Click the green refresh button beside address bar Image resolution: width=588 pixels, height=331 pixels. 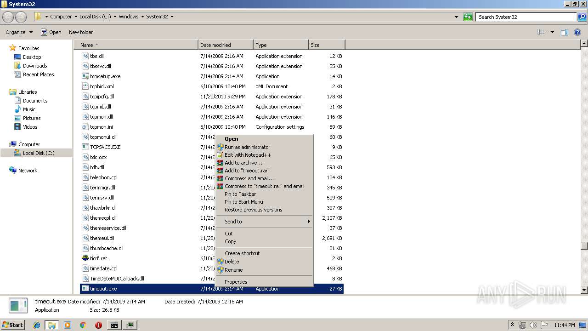click(468, 17)
